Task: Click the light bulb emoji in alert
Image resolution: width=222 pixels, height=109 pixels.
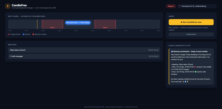Action: (x=188, y=82)
